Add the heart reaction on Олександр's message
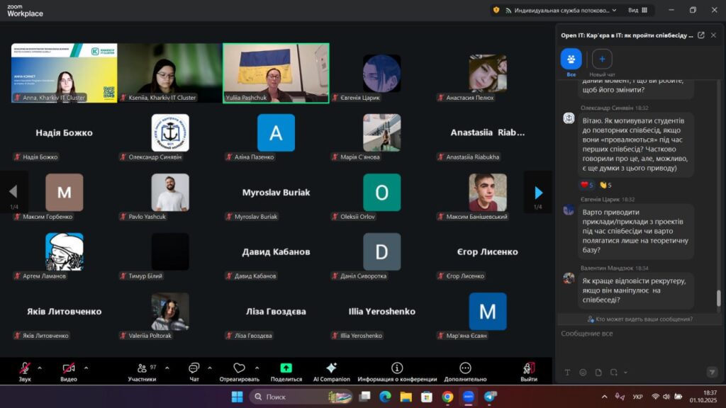 click(x=587, y=185)
